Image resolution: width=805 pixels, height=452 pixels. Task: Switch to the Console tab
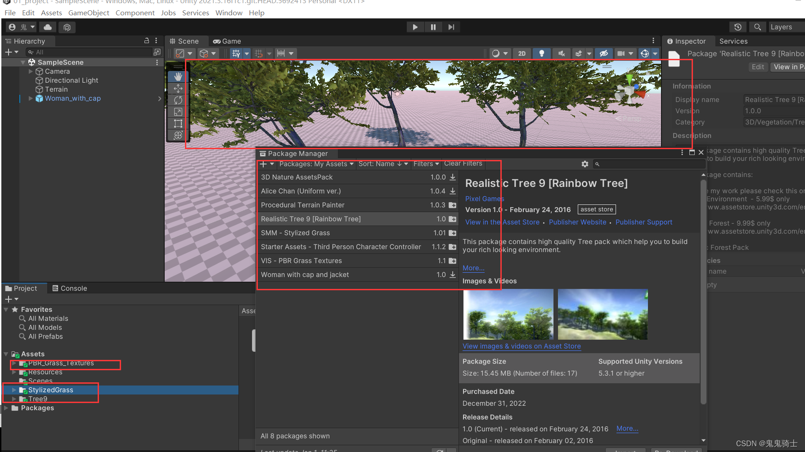coord(70,288)
